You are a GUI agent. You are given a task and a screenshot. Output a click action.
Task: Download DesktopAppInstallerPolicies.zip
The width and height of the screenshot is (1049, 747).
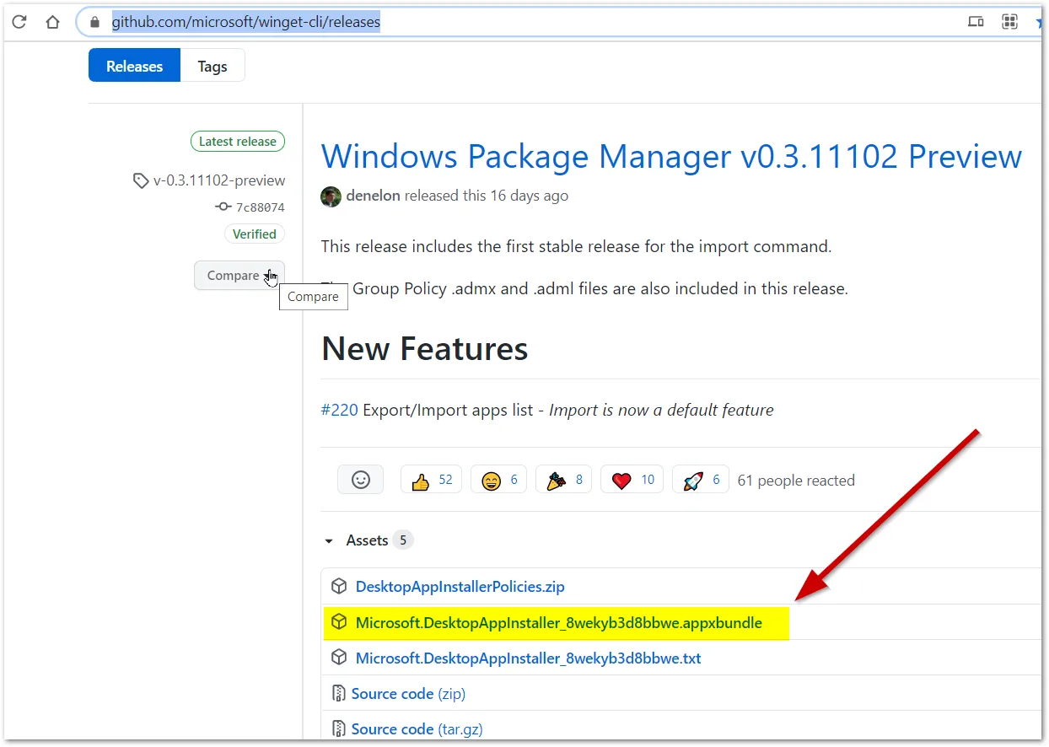[x=460, y=587]
